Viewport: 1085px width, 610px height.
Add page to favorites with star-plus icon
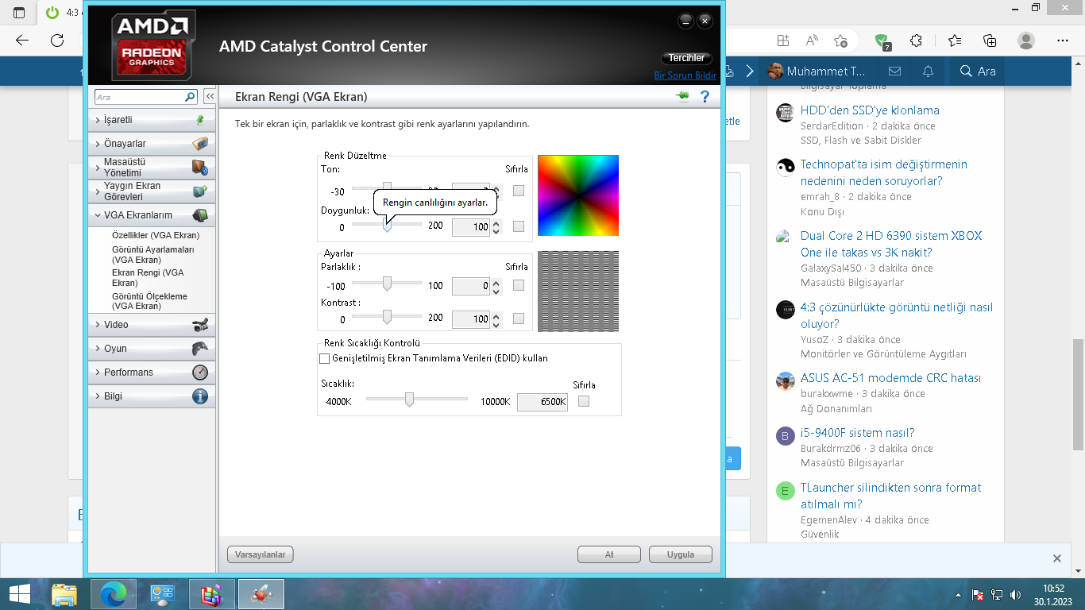tap(841, 41)
